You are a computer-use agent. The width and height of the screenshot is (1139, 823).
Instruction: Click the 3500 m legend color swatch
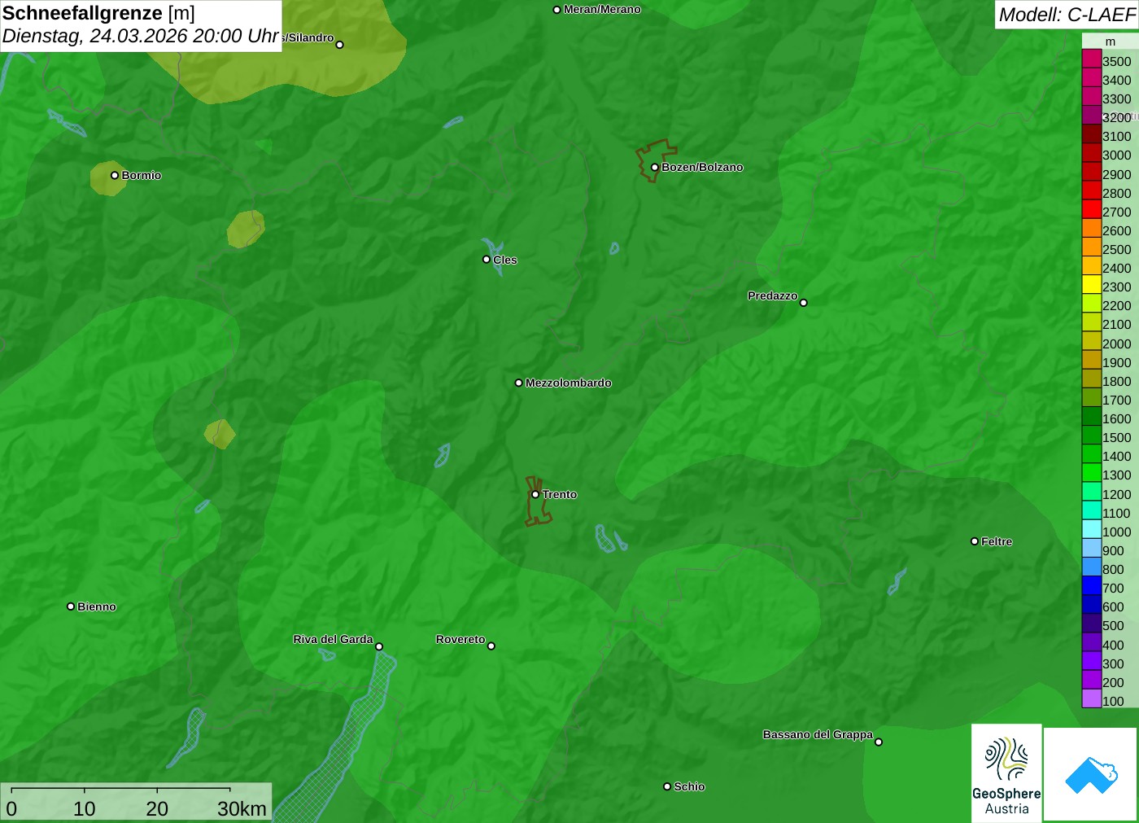1092,59
